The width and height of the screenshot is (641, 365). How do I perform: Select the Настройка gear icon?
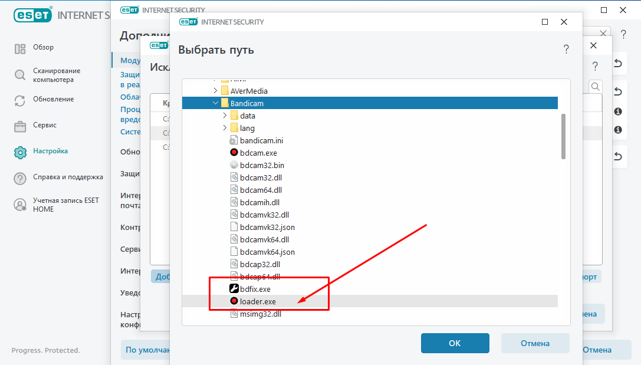coord(20,153)
